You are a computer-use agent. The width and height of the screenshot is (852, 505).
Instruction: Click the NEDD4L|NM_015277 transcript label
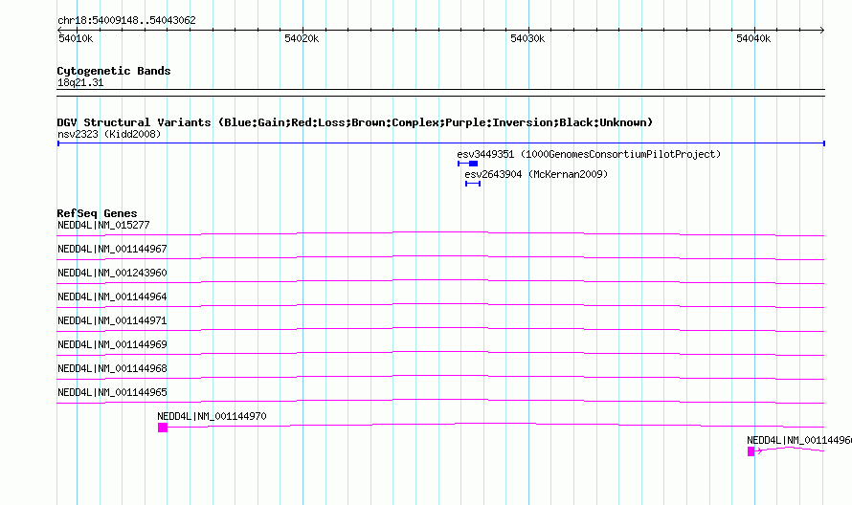coord(103,226)
